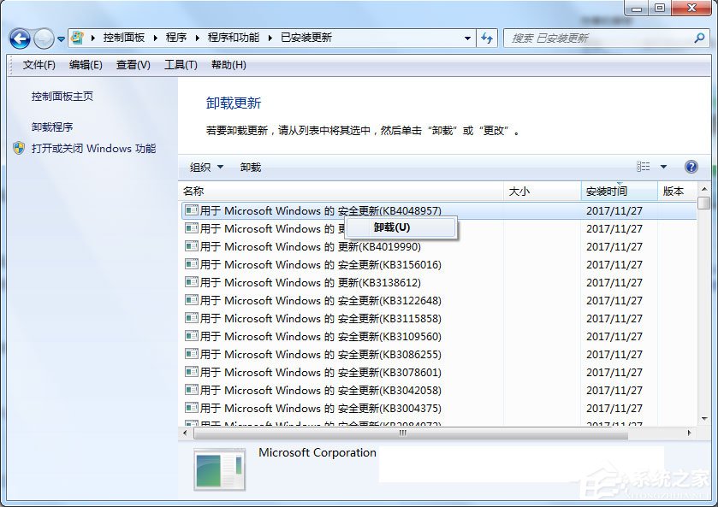The image size is (718, 507).
Task: Open the views dropdown arrow
Action: 663,166
